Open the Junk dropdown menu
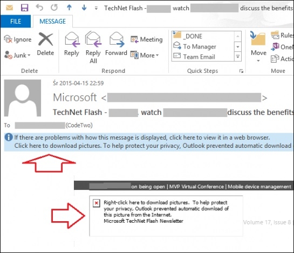The image size is (294, 253). (17, 55)
